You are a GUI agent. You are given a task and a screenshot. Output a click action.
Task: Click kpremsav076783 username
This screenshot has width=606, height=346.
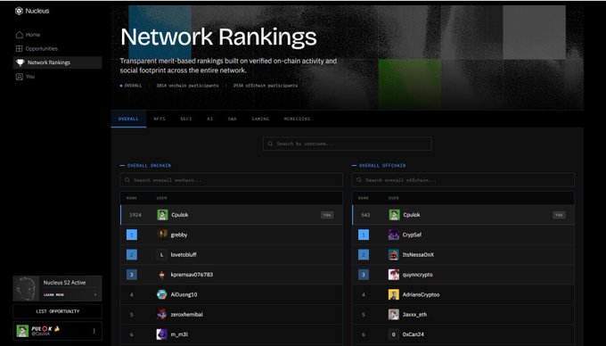coord(192,275)
